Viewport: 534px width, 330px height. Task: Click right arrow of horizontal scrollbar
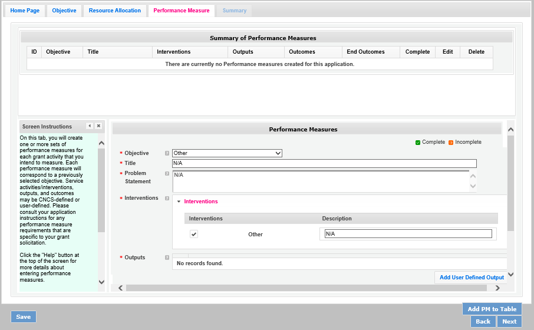497,288
